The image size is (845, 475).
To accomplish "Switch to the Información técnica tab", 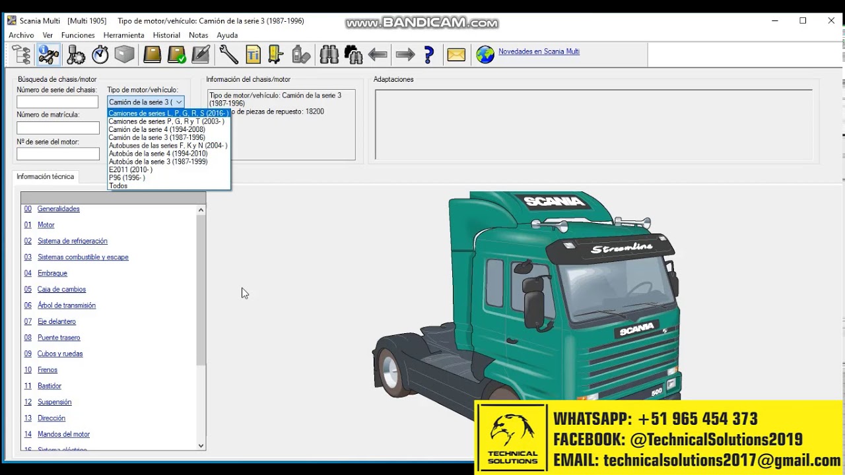I will 45,177.
